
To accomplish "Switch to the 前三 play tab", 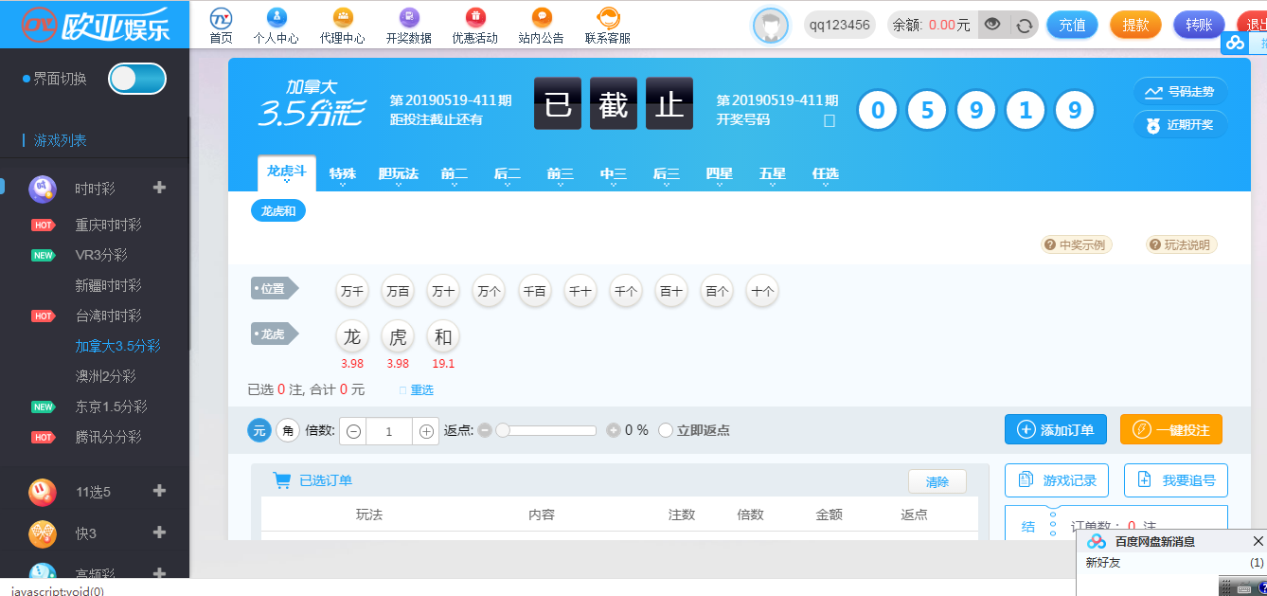I will click(x=560, y=173).
